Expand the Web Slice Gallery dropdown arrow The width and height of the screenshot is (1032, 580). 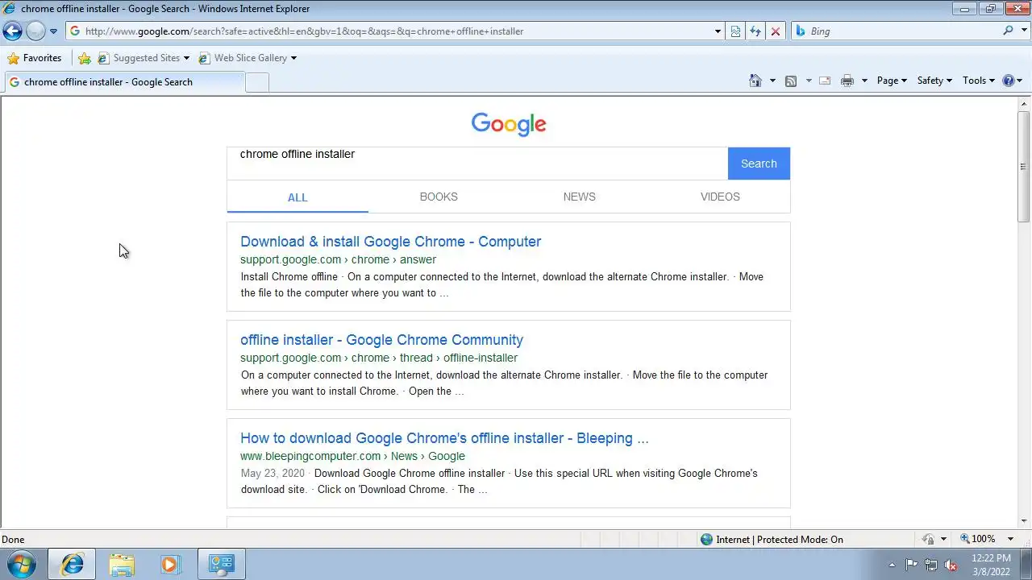(x=293, y=58)
